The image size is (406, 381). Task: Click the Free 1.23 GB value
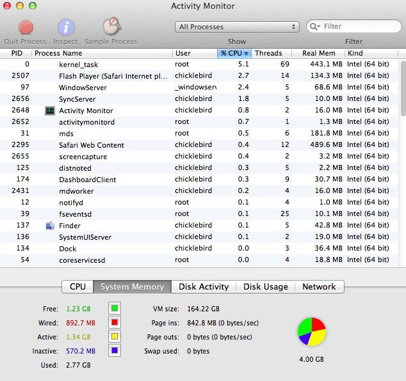click(79, 309)
